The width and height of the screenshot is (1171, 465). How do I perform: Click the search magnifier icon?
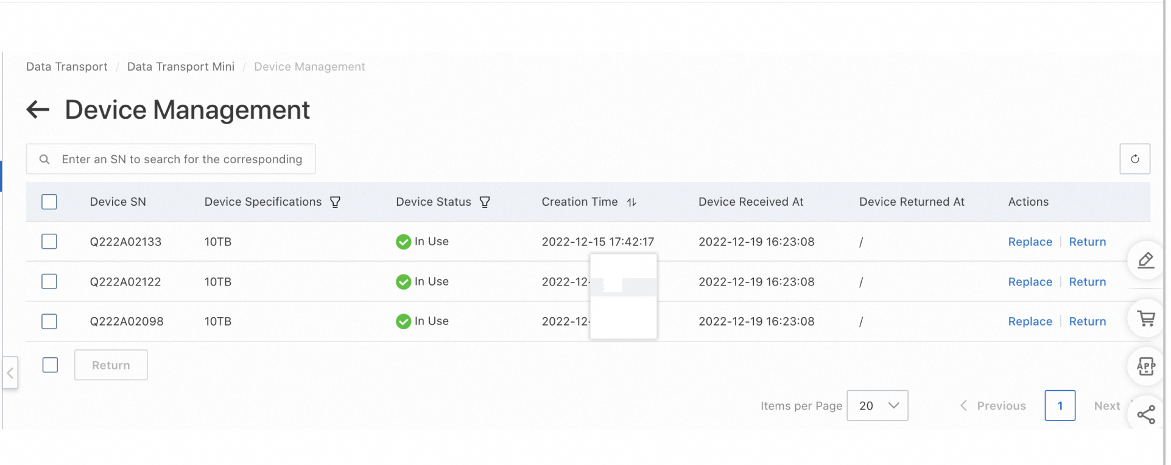pos(44,159)
